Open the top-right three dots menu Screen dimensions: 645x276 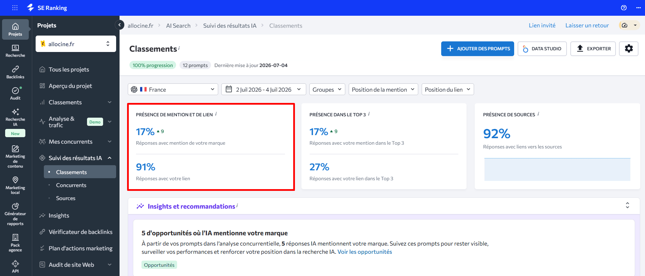coord(638,8)
